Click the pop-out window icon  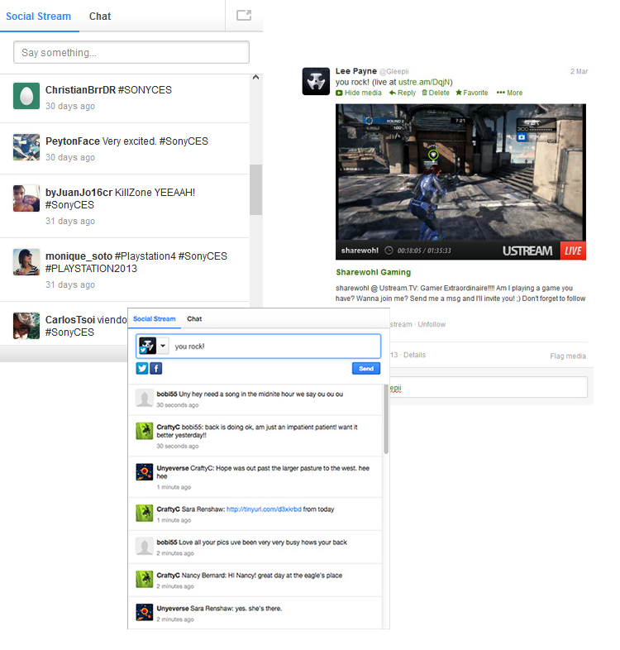pos(244,15)
